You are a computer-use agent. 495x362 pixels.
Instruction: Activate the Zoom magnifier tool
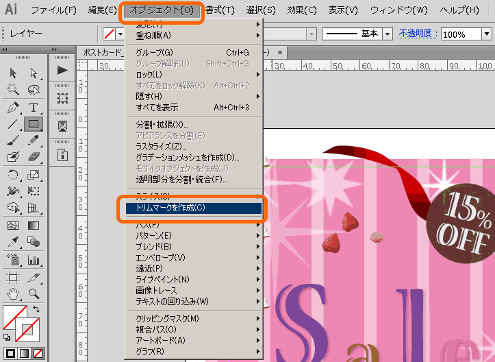click(x=33, y=294)
